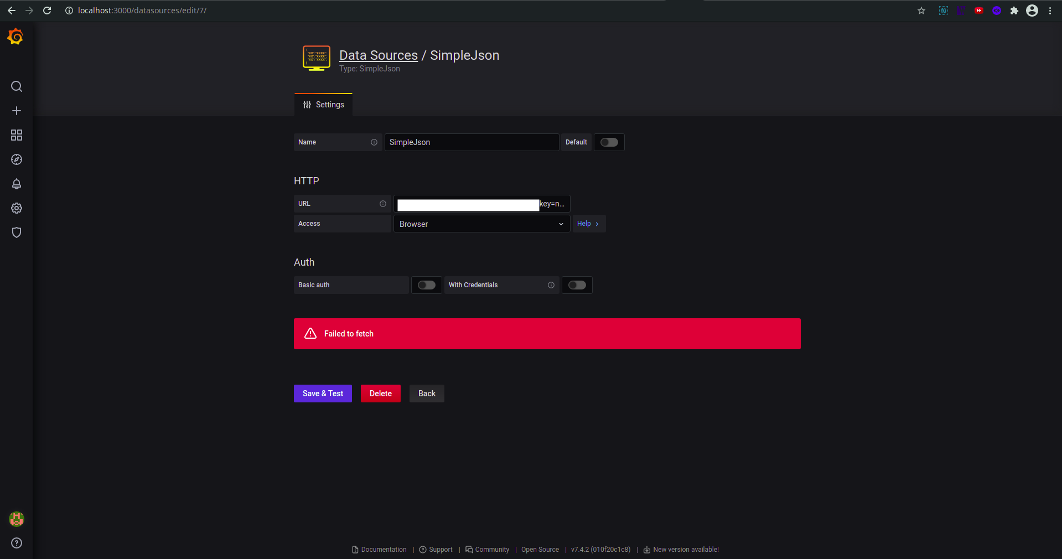Open the Support footer link
The width and height of the screenshot is (1062, 559).
[436, 550]
